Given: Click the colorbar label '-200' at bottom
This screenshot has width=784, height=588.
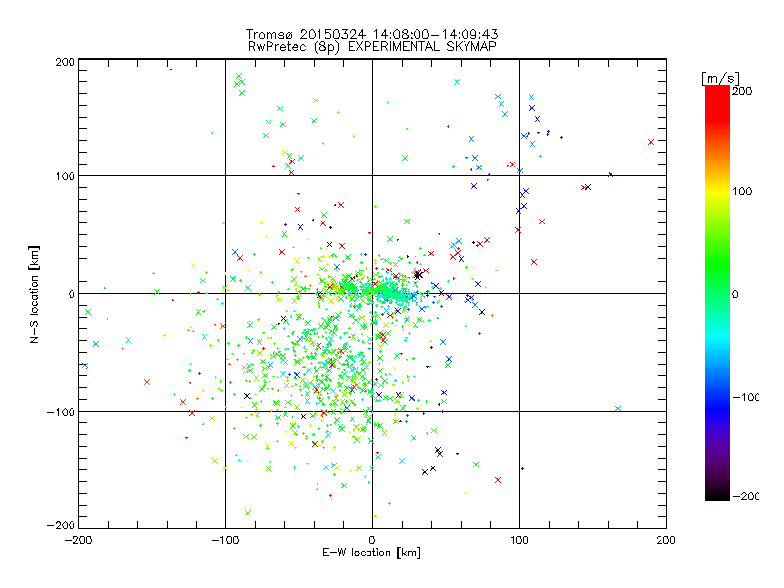Looking at the screenshot, I should pos(746,496).
